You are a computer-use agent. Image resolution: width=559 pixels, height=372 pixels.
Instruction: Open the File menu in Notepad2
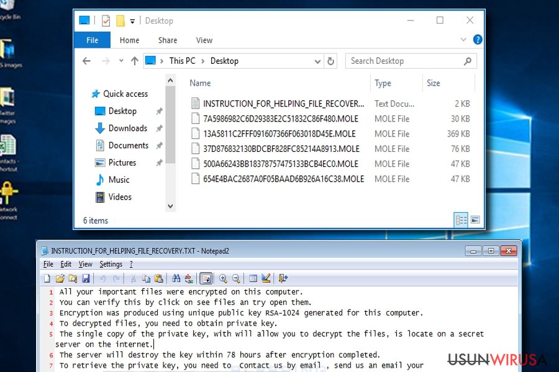coord(48,264)
